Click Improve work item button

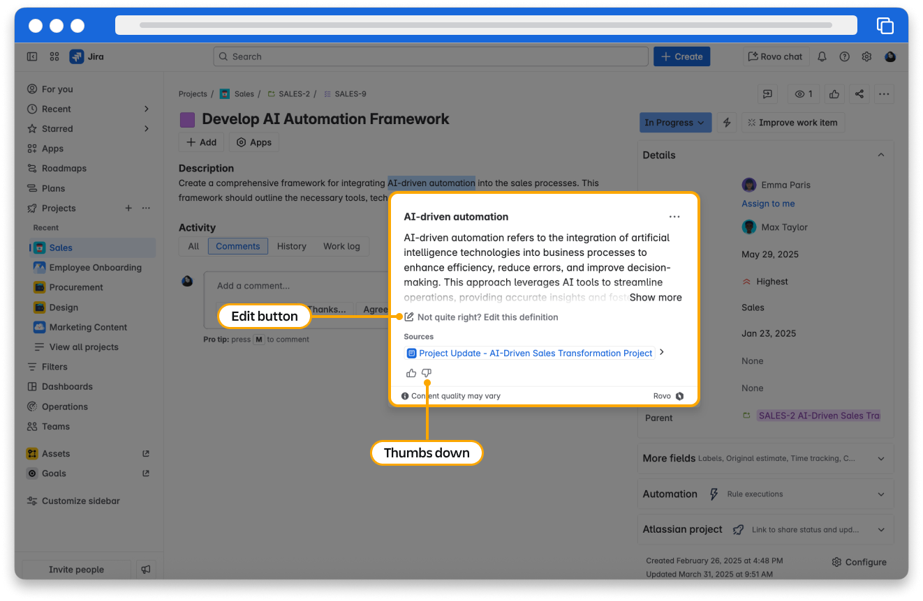[x=792, y=123]
